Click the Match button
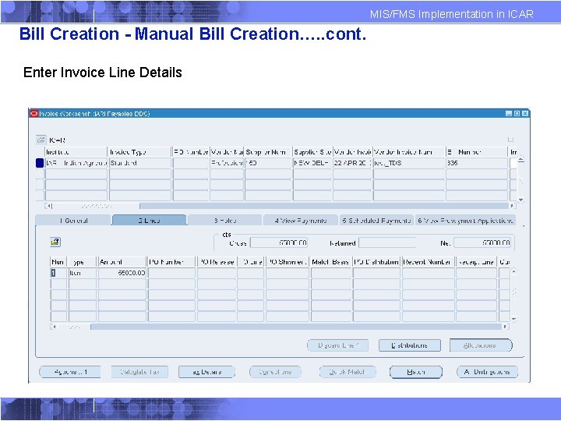Viewport: 561px width, 421px height. [416, 372]
